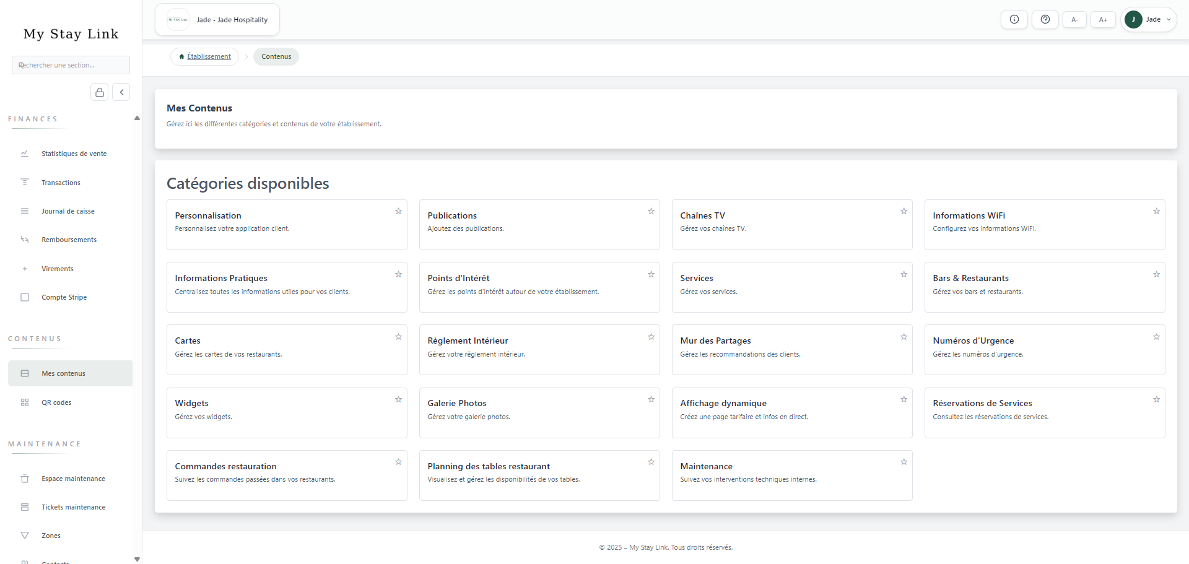Mark Widgets as favorite with its star
Viewport: 1189px width, 564px height.
(x=398, y=399)
